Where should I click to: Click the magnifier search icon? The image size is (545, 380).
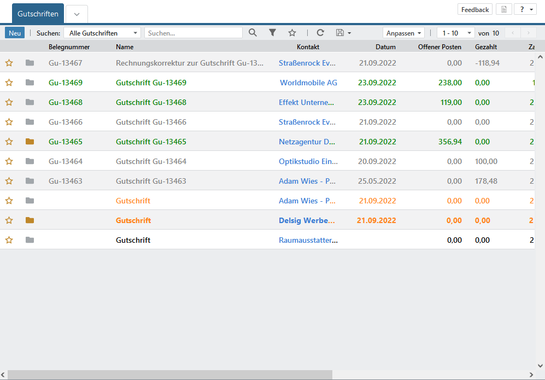(253, 33)
